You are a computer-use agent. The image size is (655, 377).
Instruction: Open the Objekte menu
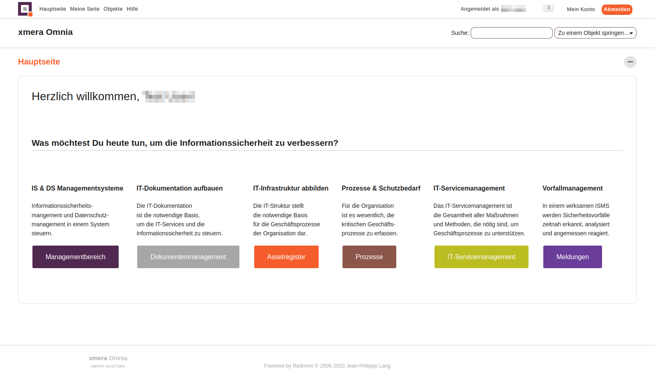coord(113,9)
